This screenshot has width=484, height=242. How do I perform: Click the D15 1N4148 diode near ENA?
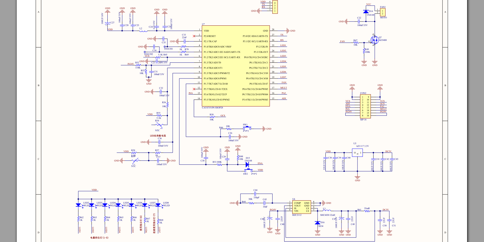pyautogui.click(x=247, y=164)
